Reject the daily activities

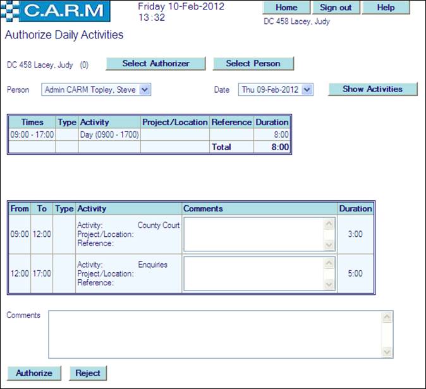tap(88, 373)
